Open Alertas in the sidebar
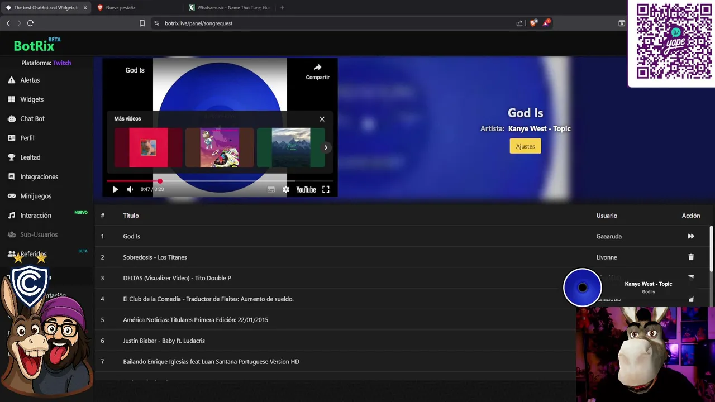The height and width of the screenshot is (402, 715). click(30, 80)
